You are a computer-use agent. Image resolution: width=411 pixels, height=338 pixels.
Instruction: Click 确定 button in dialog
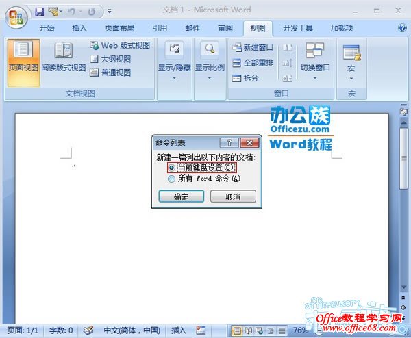point(181,196)
